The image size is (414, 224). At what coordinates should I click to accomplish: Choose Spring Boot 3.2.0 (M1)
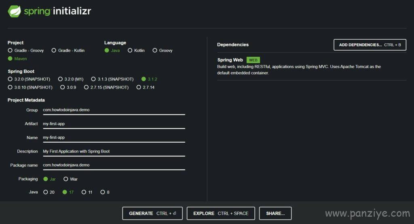pos(71,79)
